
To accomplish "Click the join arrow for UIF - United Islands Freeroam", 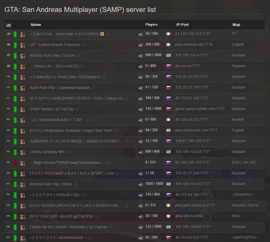I will click(141, 45).
